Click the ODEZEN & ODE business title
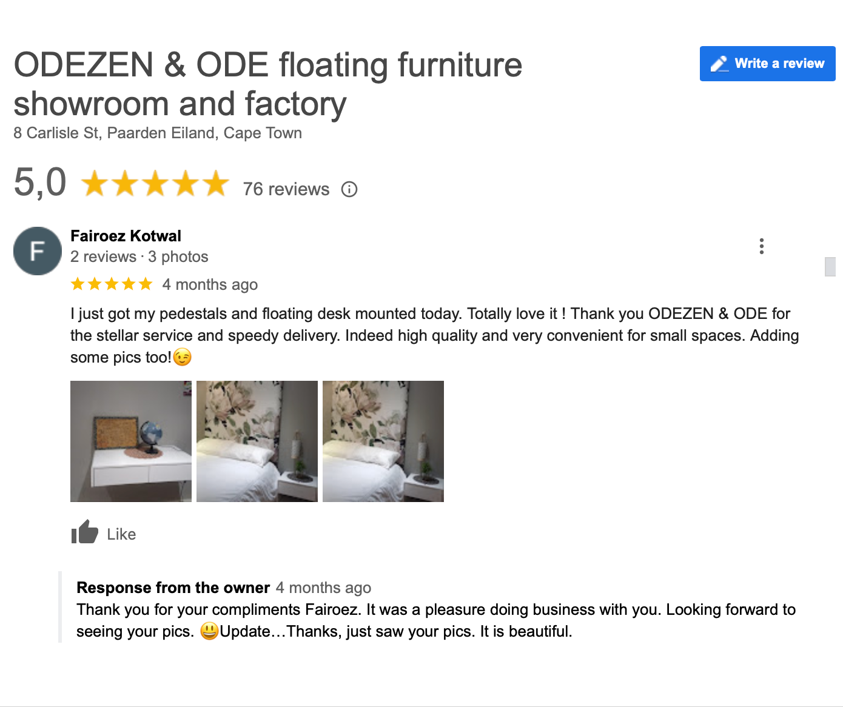Image resolution: width=843 pixels, height=707 pixels. (x=267, y=84)
